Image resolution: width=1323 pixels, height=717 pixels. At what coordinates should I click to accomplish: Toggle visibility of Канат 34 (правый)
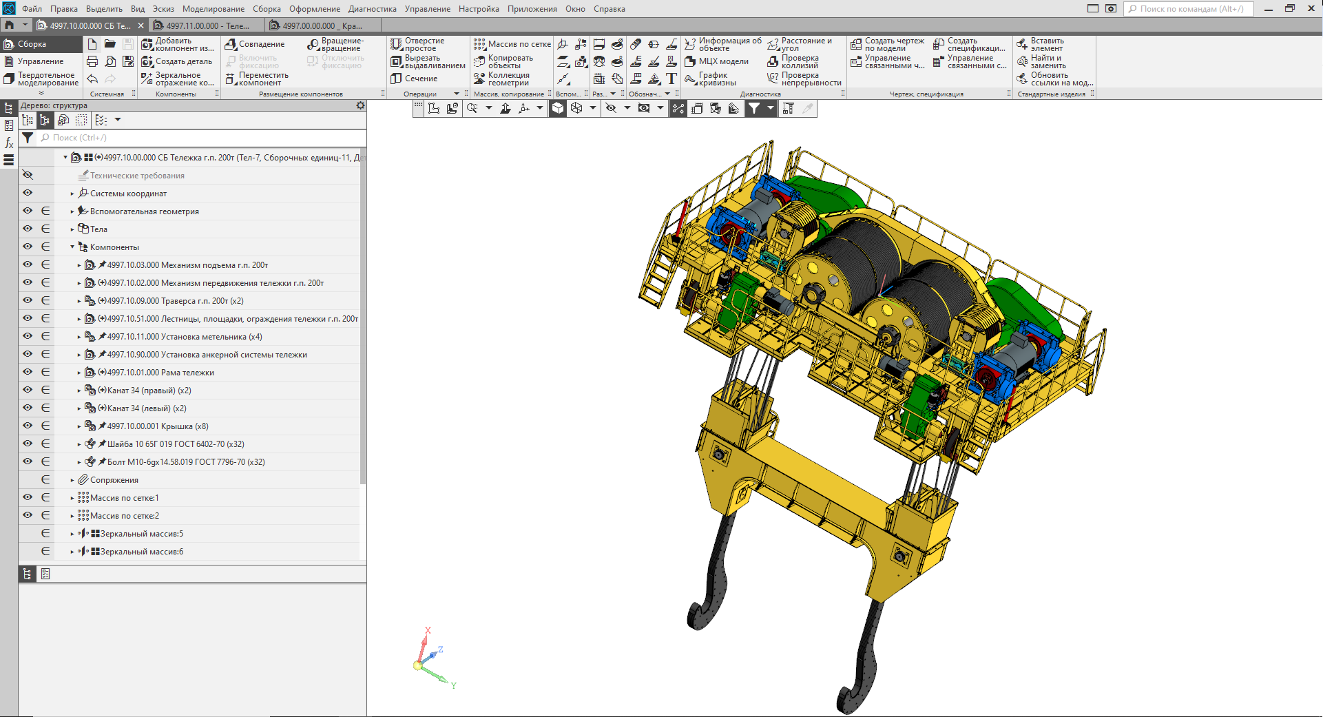coord(28,391)
